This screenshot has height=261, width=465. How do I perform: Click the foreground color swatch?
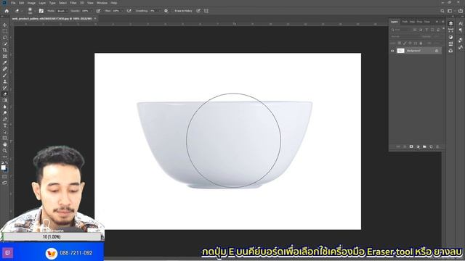tap(3, 167)
